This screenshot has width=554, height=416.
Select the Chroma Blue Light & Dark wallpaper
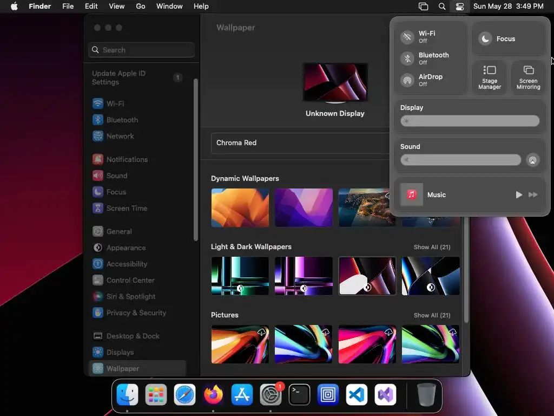click(x=431, y=276)
